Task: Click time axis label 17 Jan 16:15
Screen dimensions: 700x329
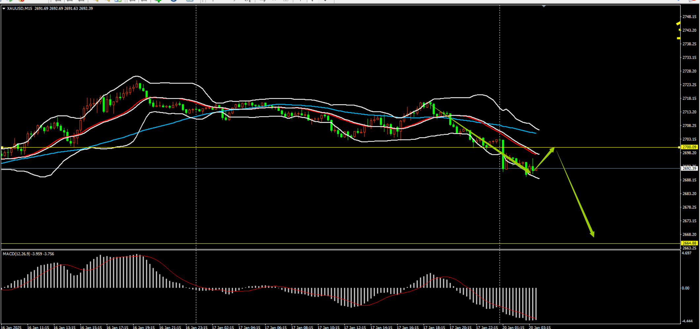Action: (408, 327)
